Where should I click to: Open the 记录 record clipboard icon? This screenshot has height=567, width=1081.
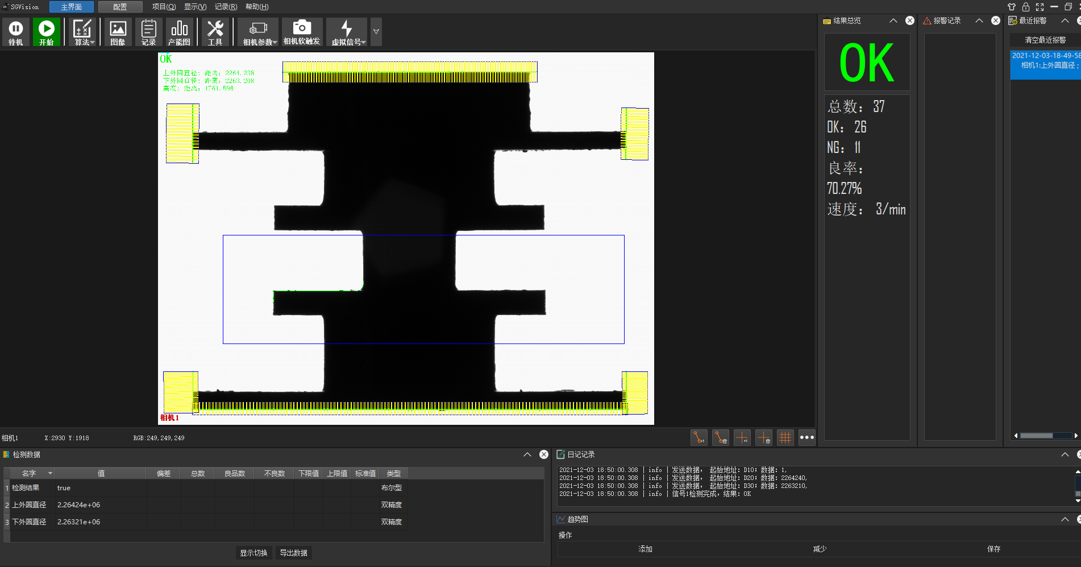point(148,32)
